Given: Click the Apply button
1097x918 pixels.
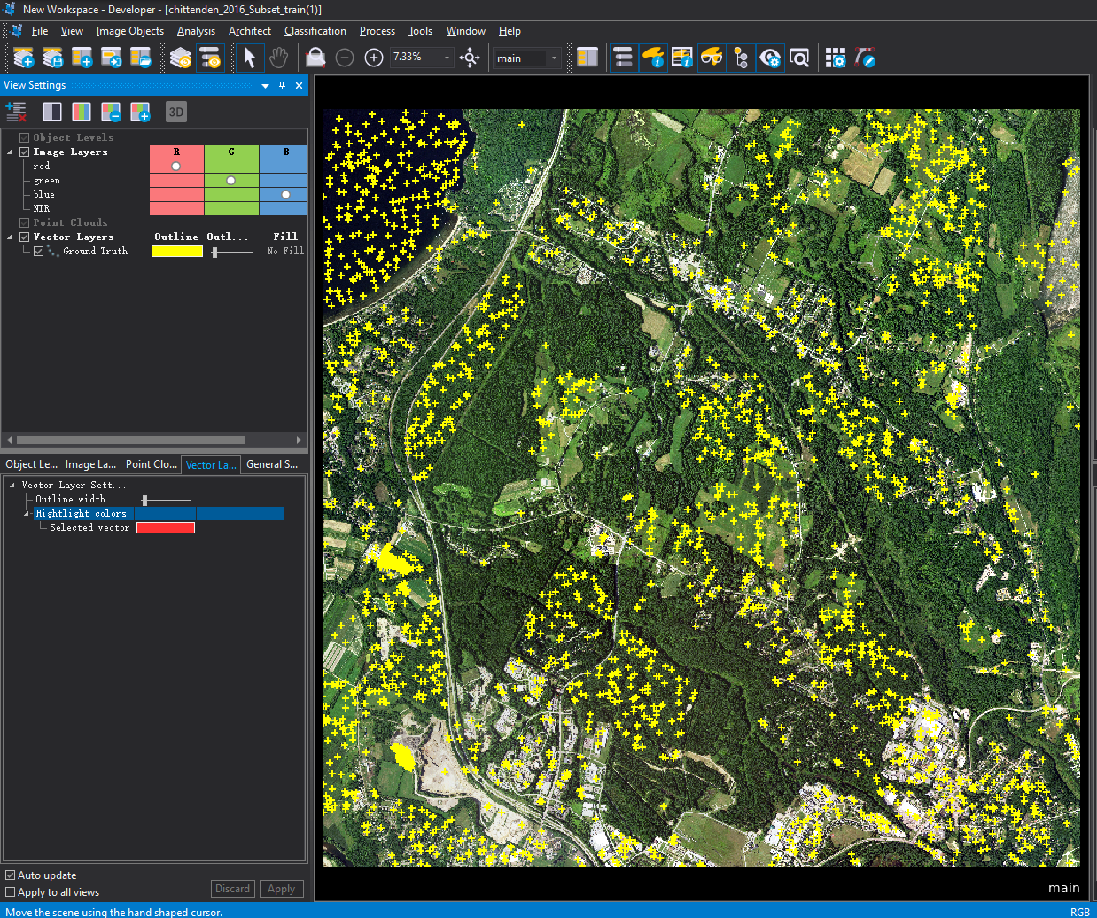Looking at the screenshot, I should (281, 889).
